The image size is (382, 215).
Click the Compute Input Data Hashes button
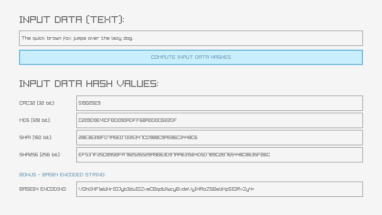coord(191,57)
